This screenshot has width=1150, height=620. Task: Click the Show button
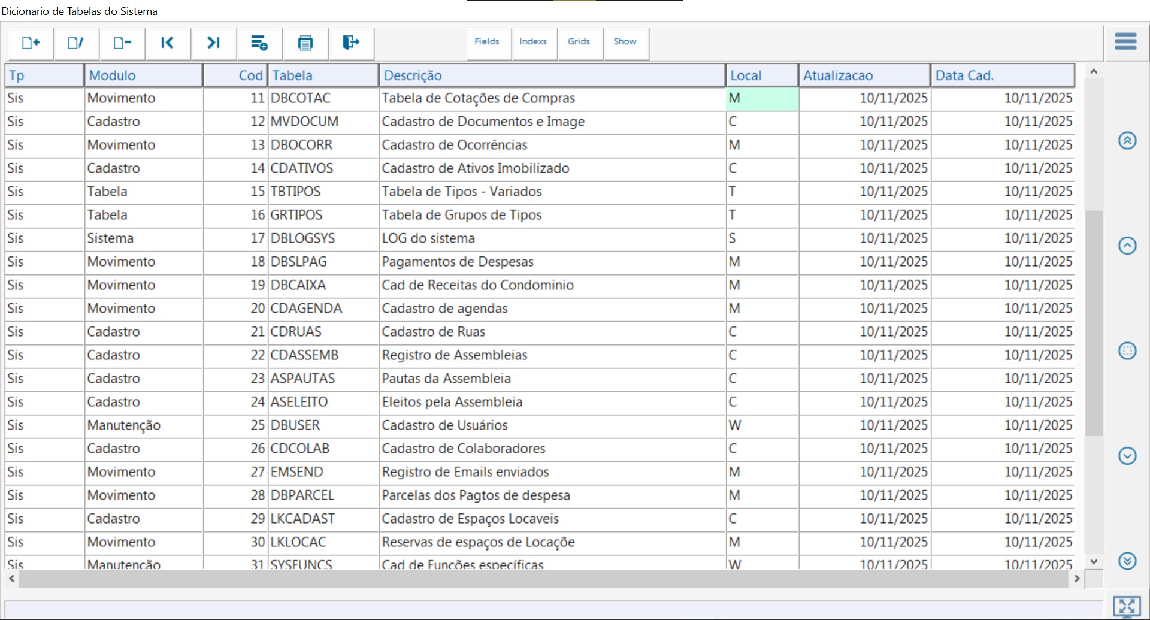tap(625, 42)
